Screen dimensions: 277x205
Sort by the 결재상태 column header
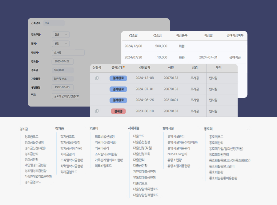[117, 67]
